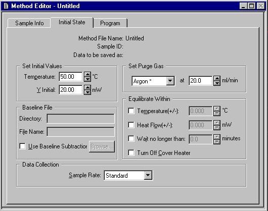Check Use Baseline Subtraction box
268x211 pixels.
[x=23, y=146]
